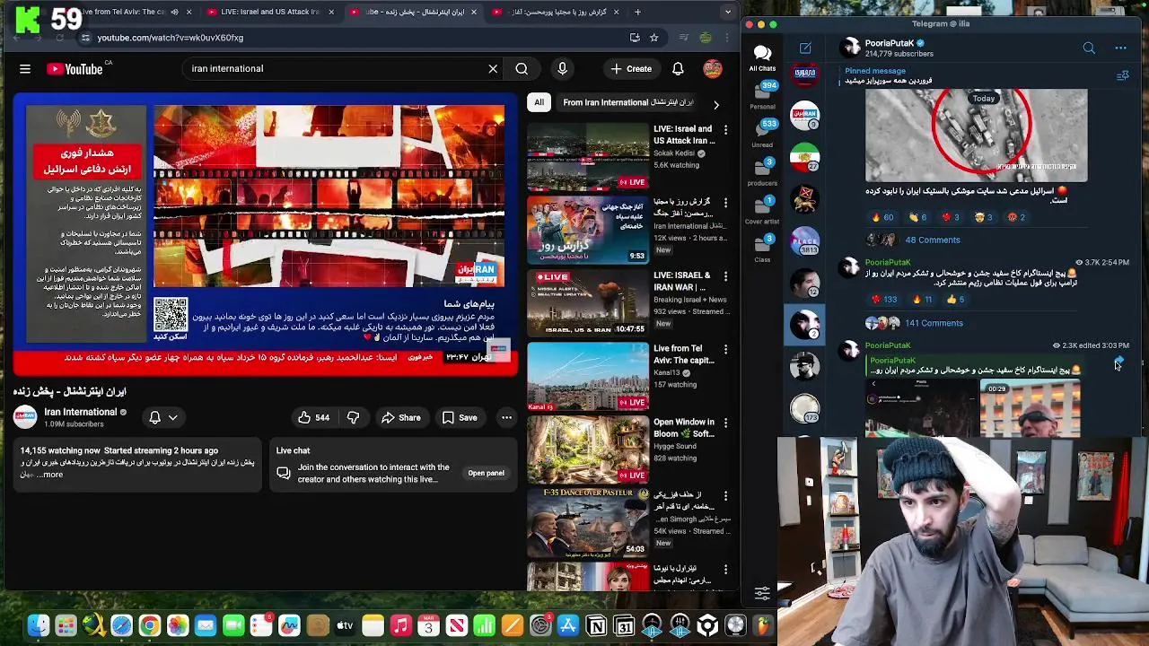Open options for 'LIVE: Israel and US Attack' video

pyautogui.click(x=725, y=129)
